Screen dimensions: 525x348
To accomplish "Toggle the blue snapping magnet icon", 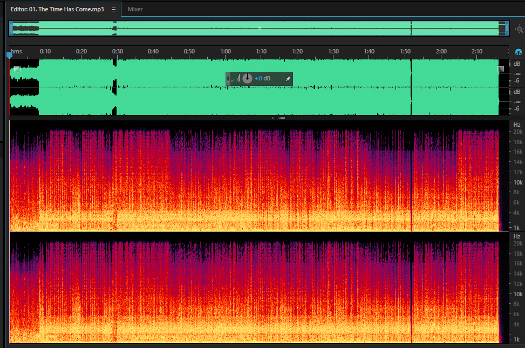I will pyautogui.click(x=519, y=52).
